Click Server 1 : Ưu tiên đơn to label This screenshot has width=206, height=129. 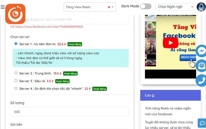pyautogui.click(x=37, y=44)
